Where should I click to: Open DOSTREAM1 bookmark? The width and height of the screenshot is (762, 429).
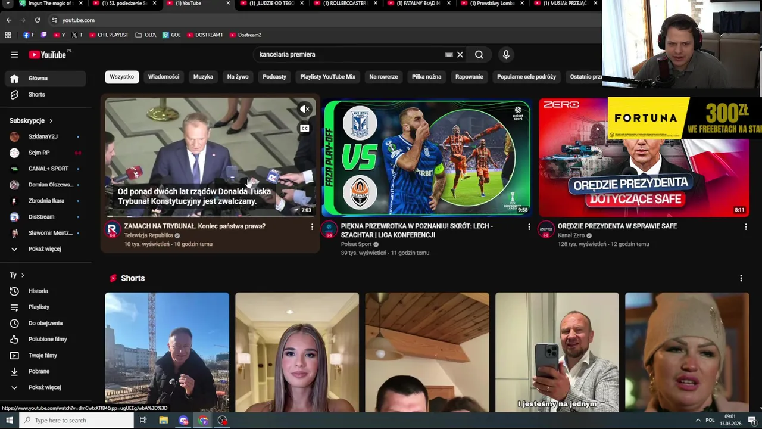click(x=205, y=35)
